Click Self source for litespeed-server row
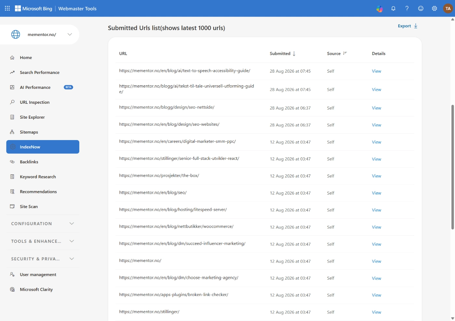455x321 pixels. [x=331, y=210]
